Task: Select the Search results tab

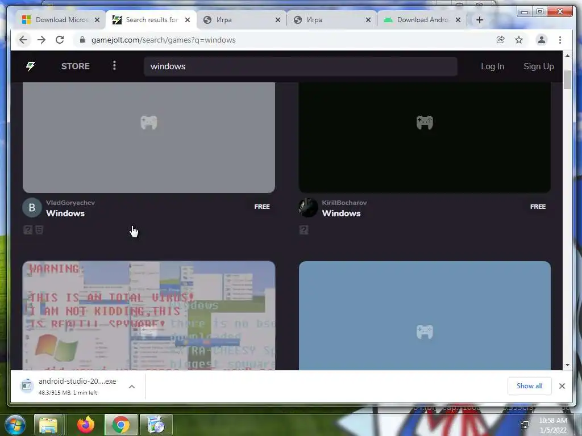Action: [x=151, y=20]
